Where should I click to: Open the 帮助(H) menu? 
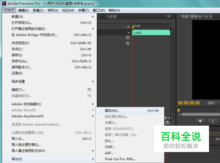114,11
